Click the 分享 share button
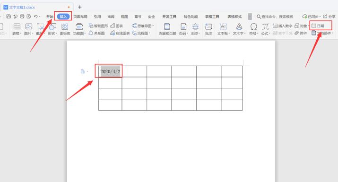Viewport: 338px width, 182px height. pyautogui.click(x=329, y=17)
